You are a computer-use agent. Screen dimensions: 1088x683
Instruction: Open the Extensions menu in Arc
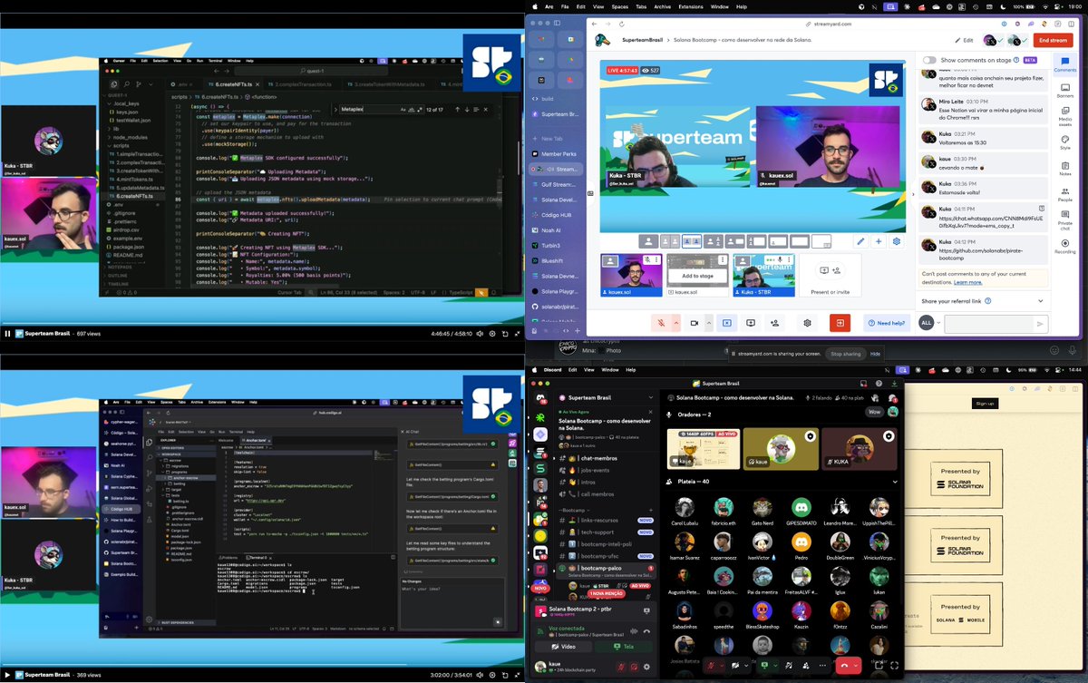click(x=691, y=6)
